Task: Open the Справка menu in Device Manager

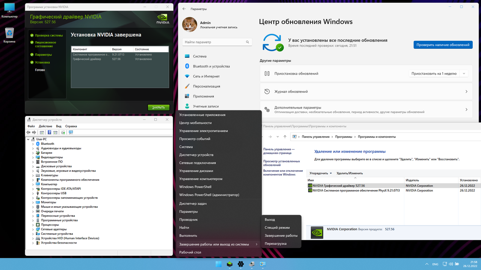Action: coord(71,126)
